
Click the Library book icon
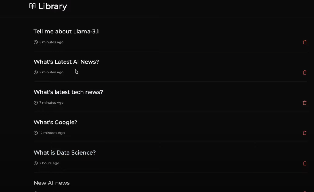32,6
